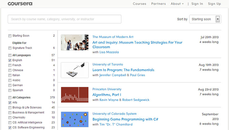Enable the Signature Track filter
The height and width of the screenshot is (130, 229).
coord(10,48)
